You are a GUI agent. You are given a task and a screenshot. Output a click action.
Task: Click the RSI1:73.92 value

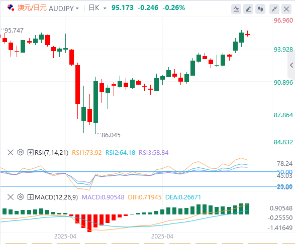87,153
